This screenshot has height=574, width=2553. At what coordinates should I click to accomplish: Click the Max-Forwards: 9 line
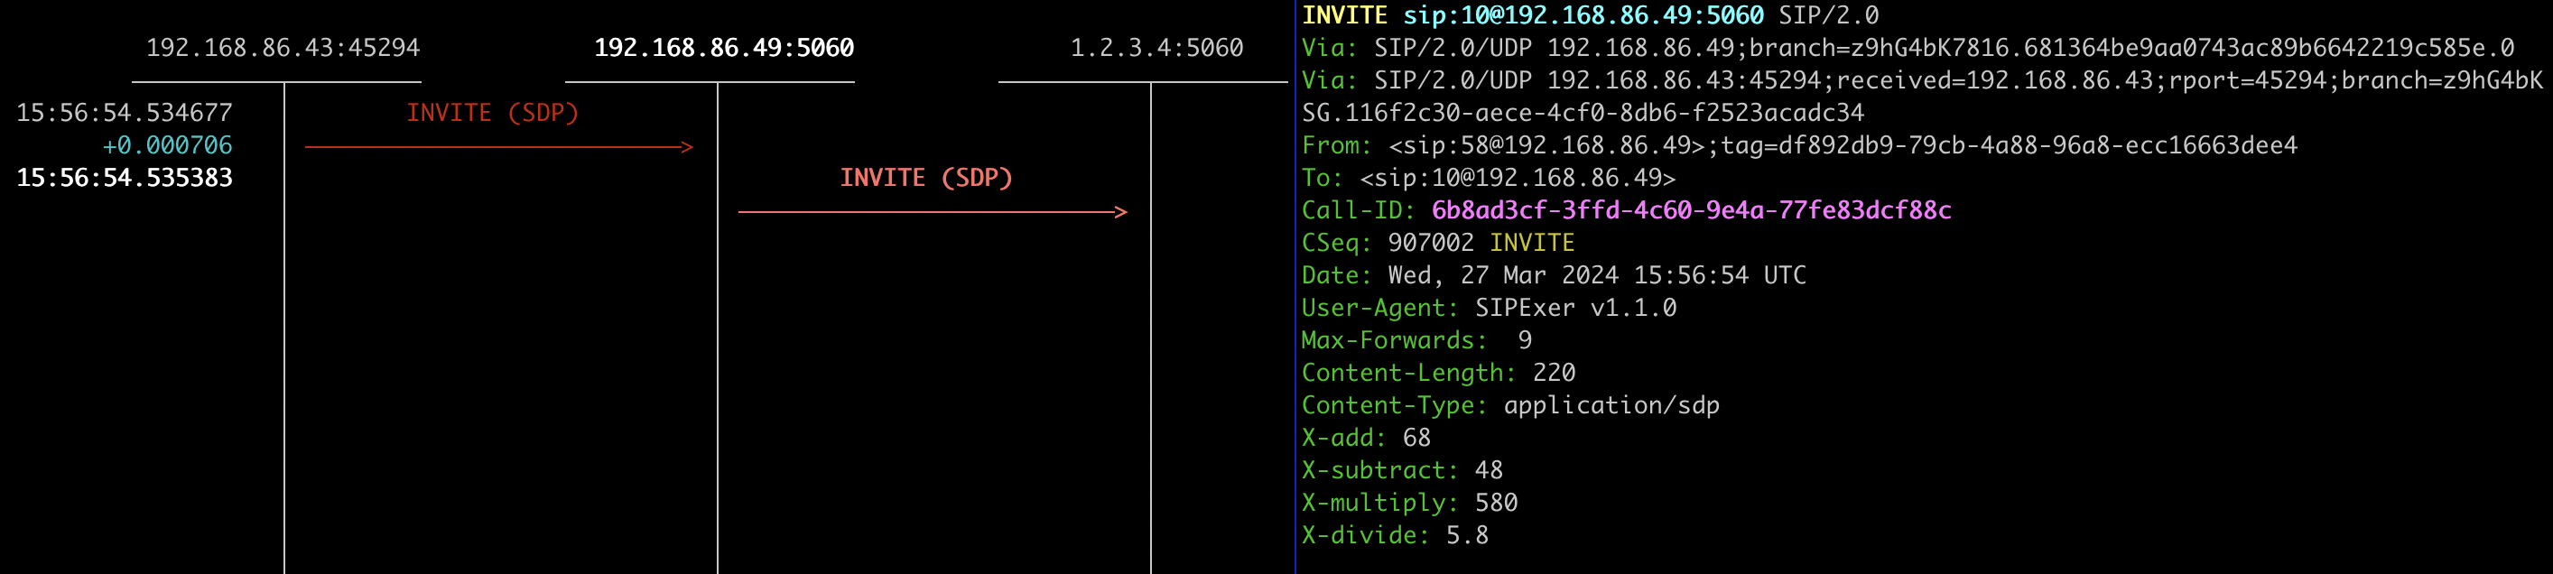(x=1417, y=340)
